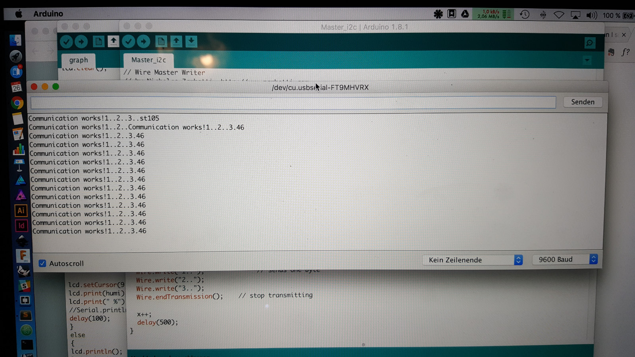
Task: Click the f? extension icon in browser
Action: click(x=625, y=52)
